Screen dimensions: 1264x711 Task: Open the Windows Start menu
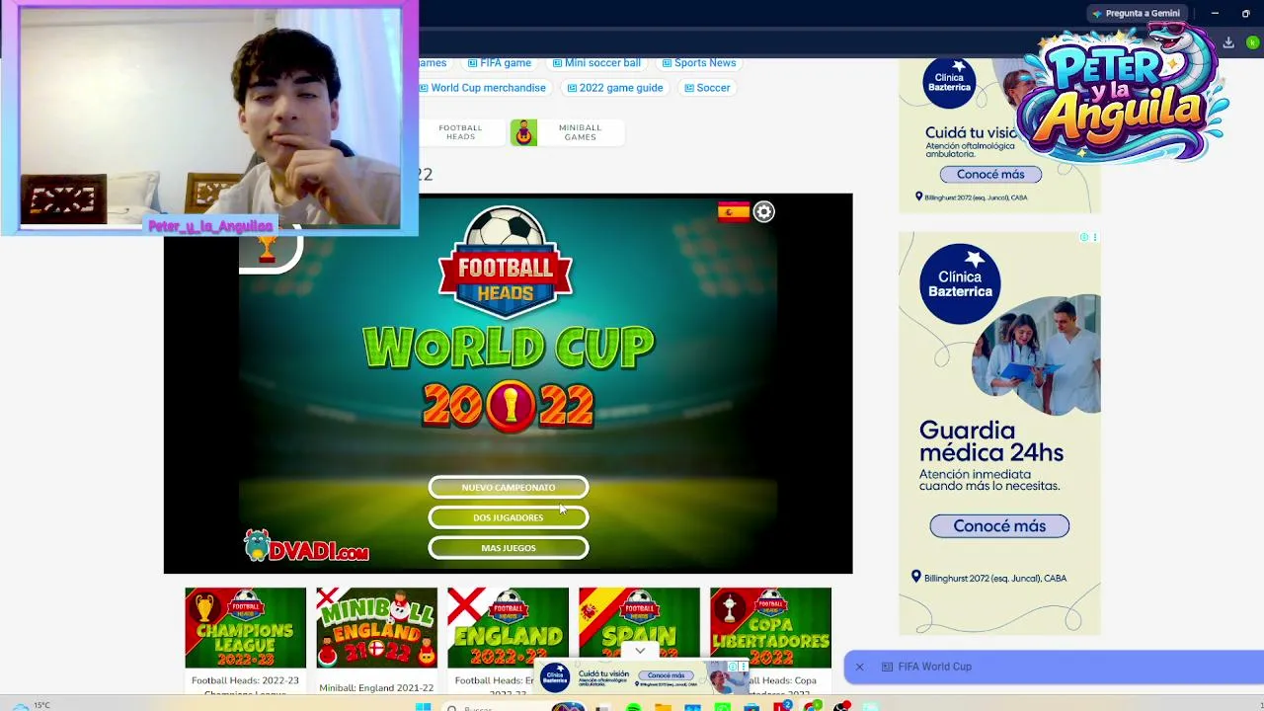[x=423, y=706]
